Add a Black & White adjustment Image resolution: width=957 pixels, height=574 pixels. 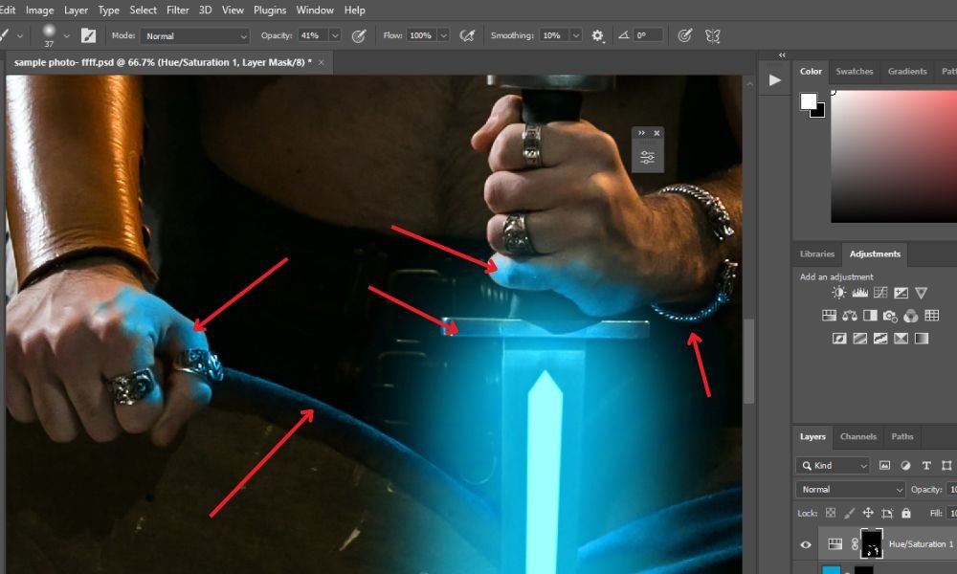pyautogui.click(x=870, y=316)
